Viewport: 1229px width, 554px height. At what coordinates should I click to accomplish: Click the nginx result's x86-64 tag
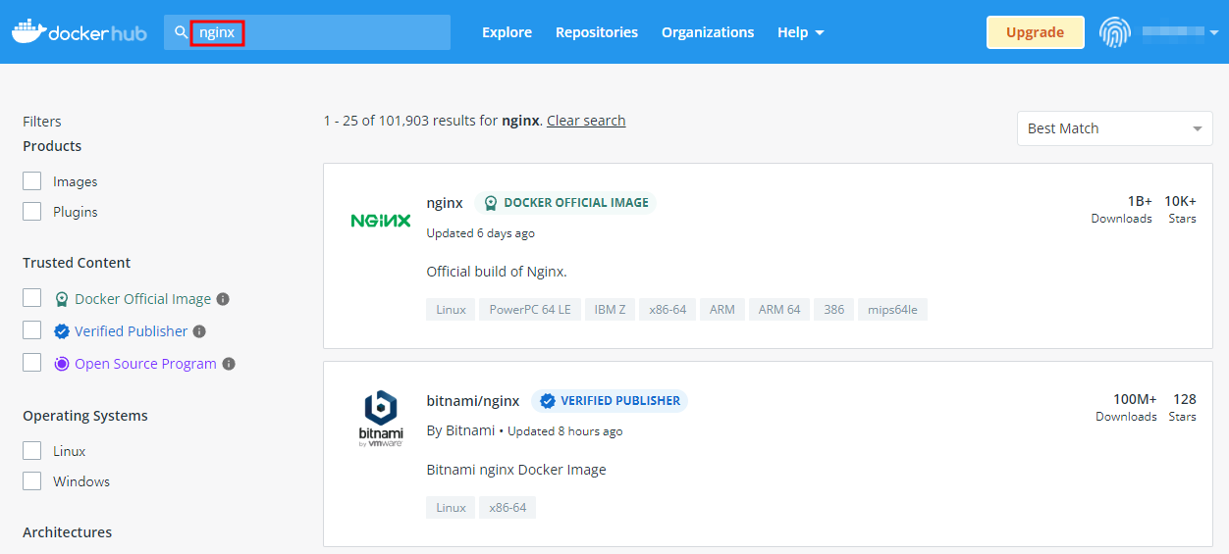(668, 310)
